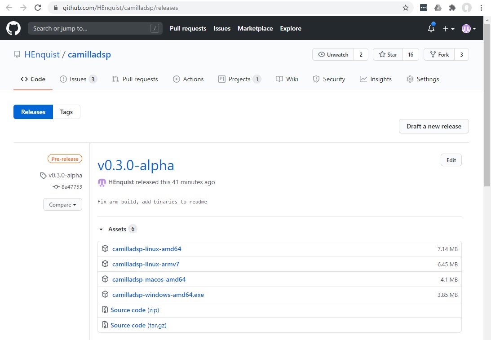Screen dimensions: 491x340
Task: Open Marketplace in top navigation
Action: coord(255,28)
